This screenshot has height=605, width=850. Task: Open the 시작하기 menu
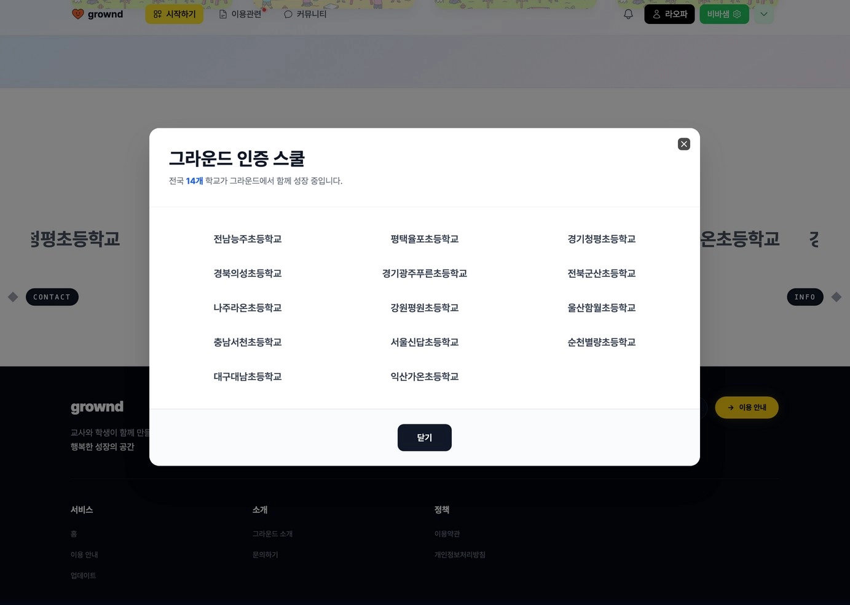[x=175, y=14]
